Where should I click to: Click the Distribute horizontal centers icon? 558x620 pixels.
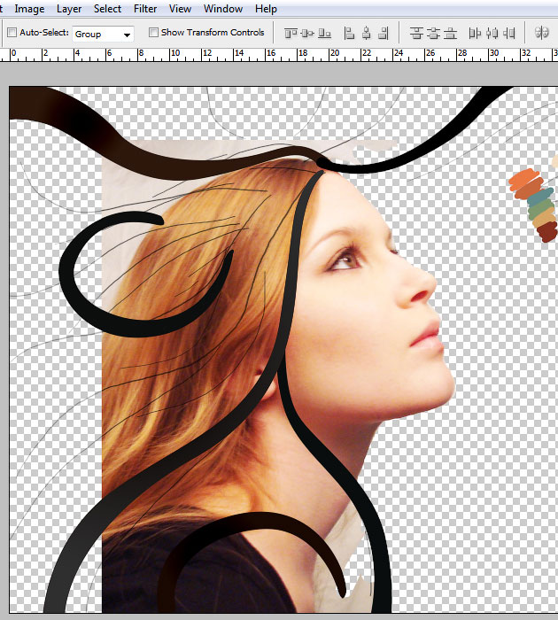coord(492,34)
